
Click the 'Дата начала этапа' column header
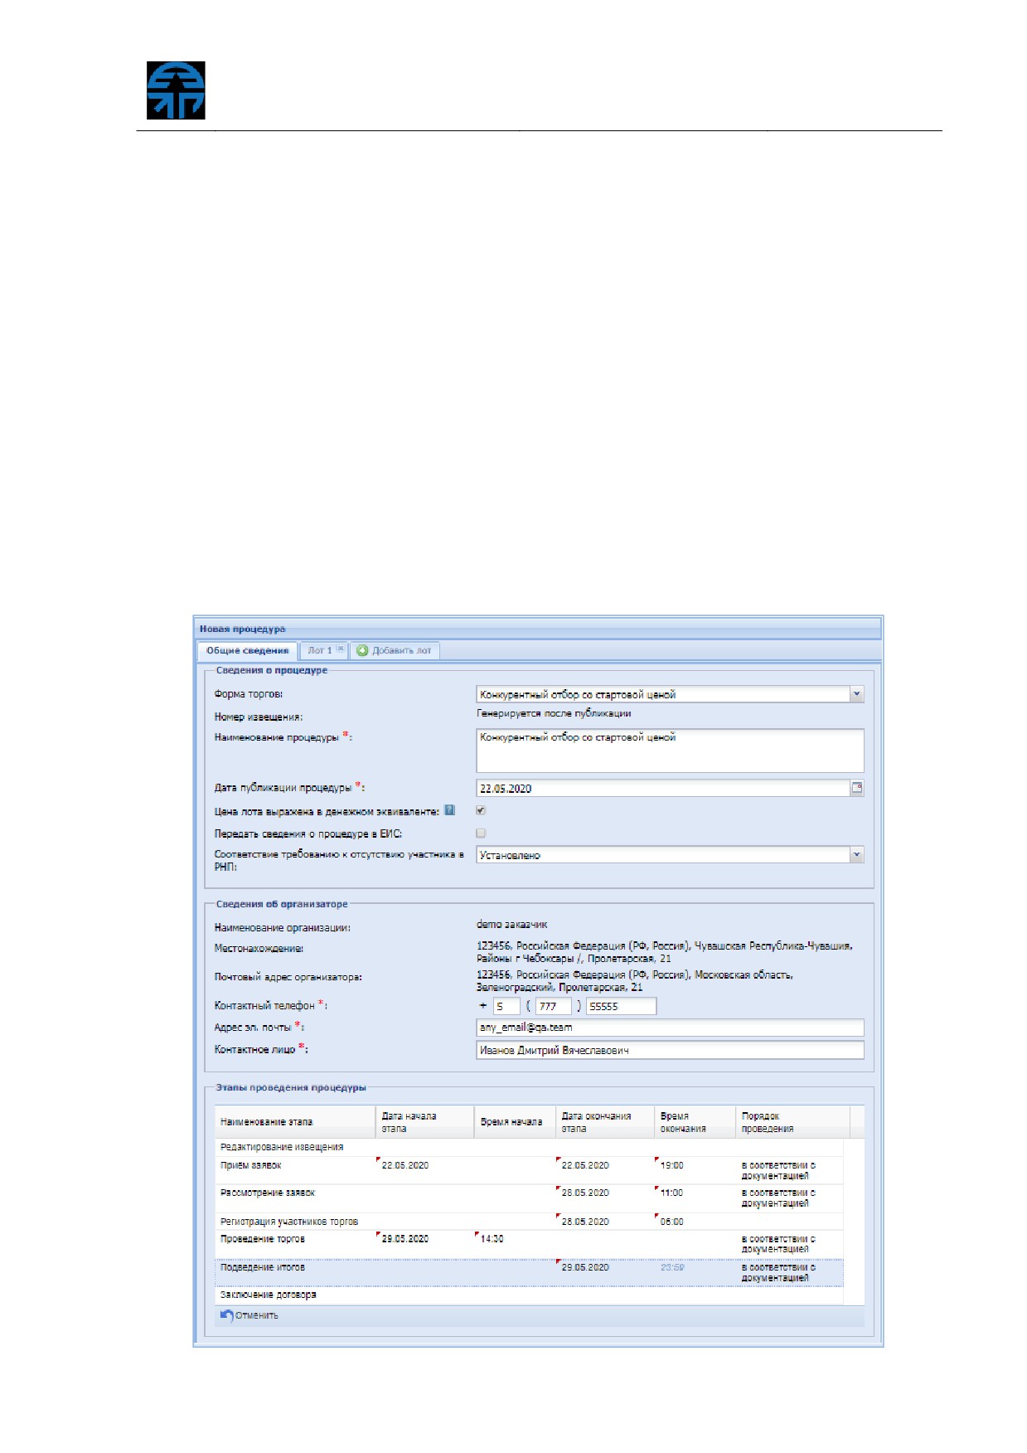pyautogui.click(x=424, y=1122)
